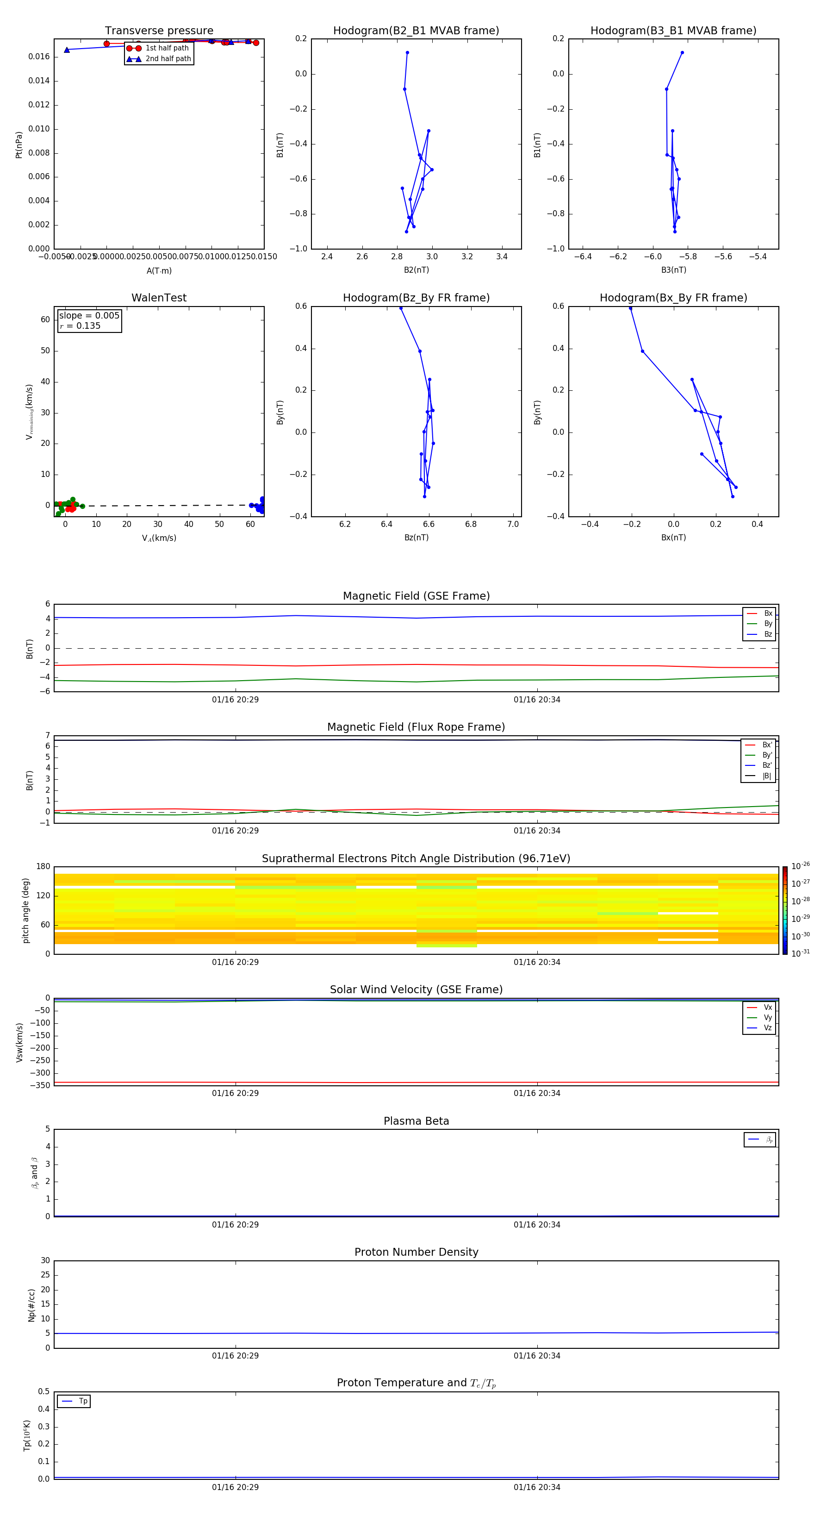
Task: Select the 'Hodogram(Bz_By FR frame)' title
Action: [x=416, y=298]
